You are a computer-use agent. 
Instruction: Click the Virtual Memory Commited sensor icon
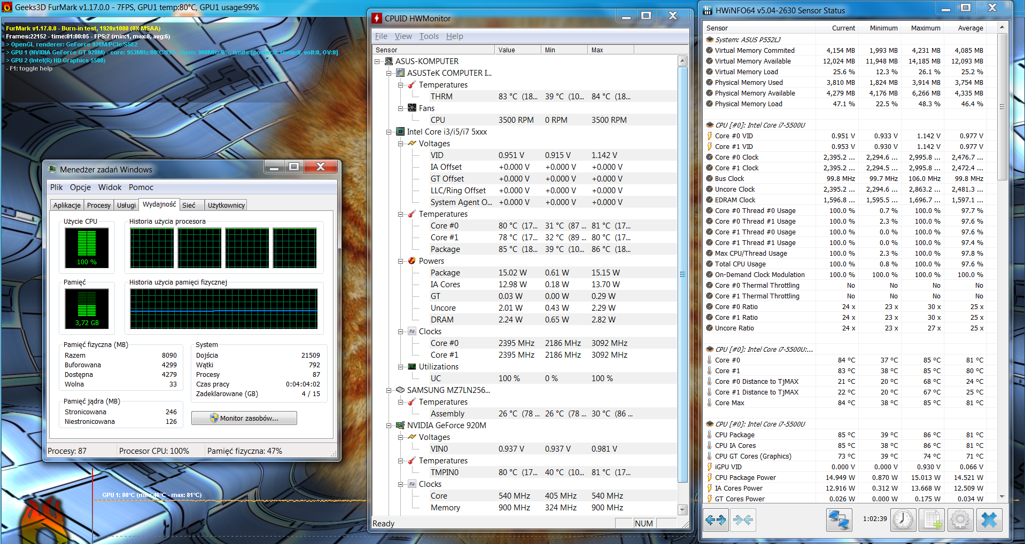click(x=710, y=50)
